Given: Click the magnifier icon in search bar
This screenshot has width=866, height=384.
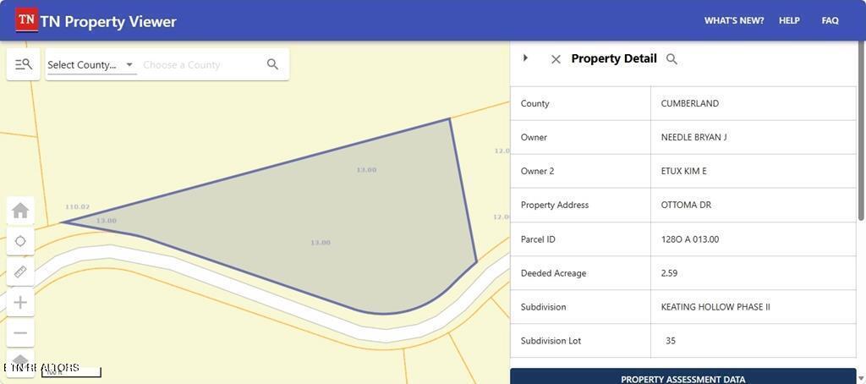Looking at the screenshot, I should click(x=272, y=64).
